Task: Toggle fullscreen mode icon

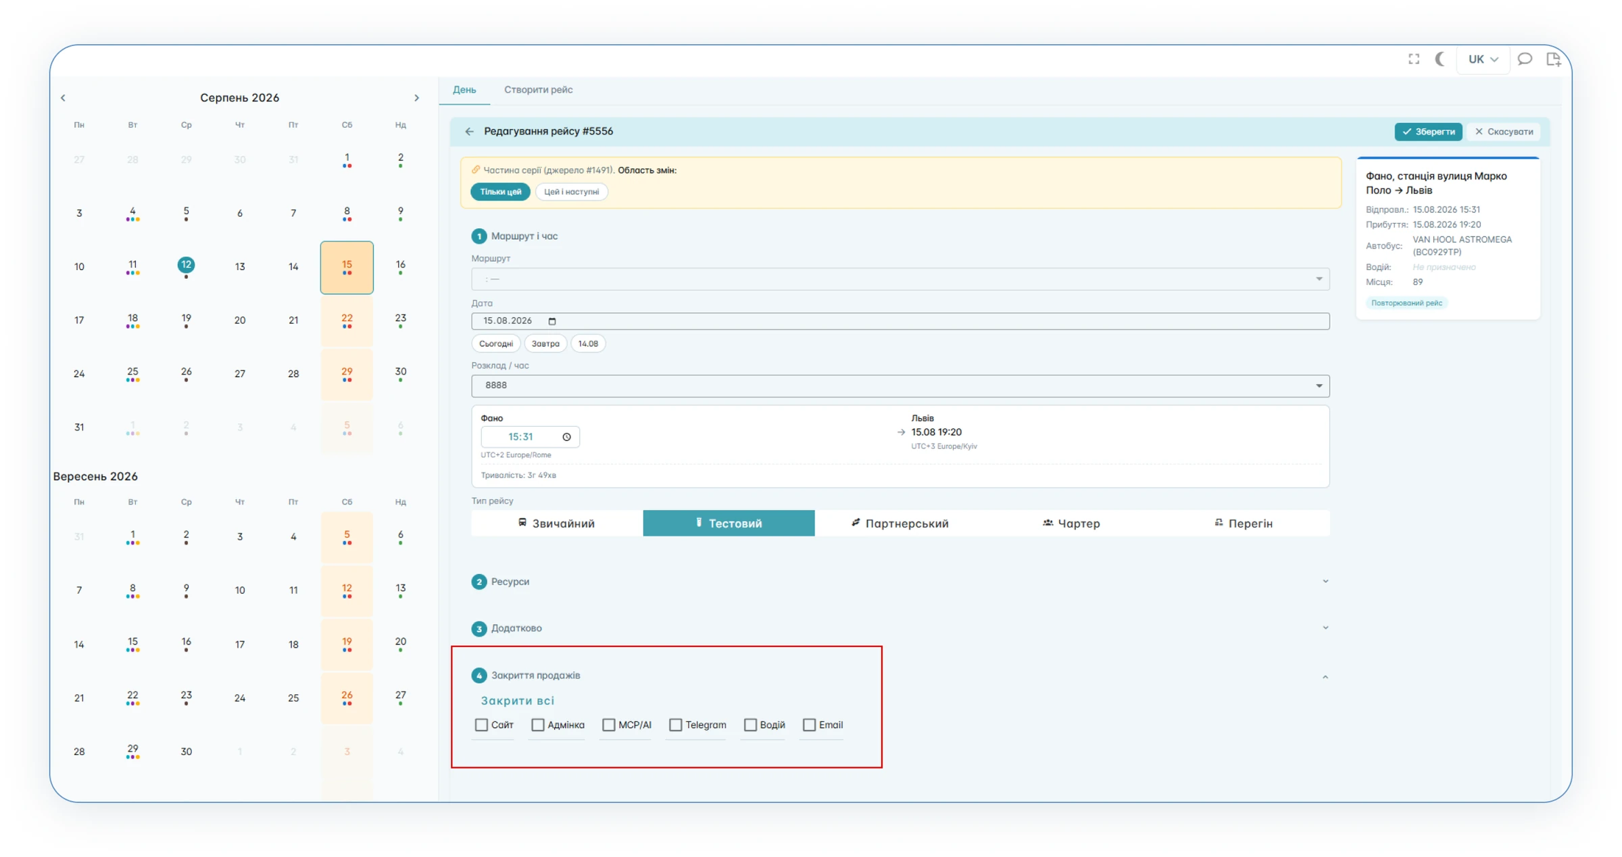Action: (x=1414, y=59)
